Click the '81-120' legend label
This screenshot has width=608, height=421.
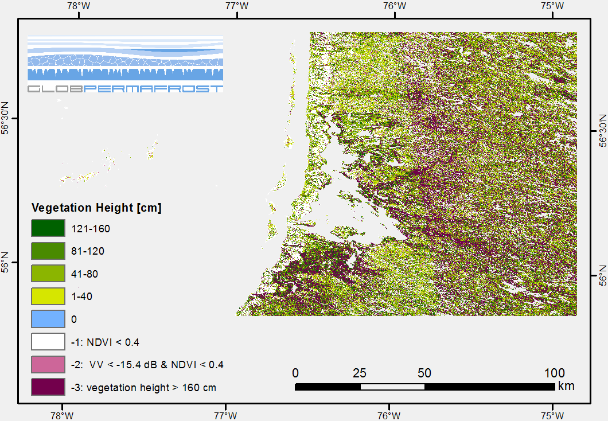[x=88, y=251]
